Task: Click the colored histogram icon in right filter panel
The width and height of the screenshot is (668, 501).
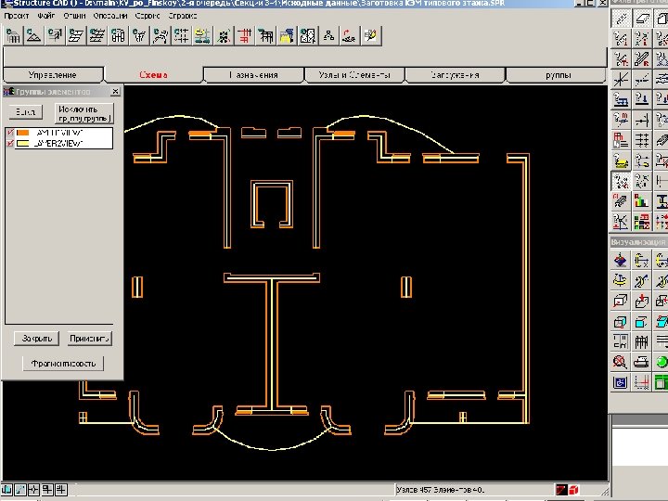Action: [641, 201]
